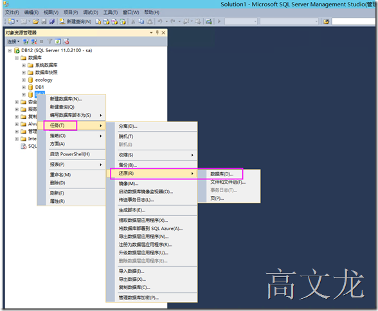Click the Undo arrow icon
The width and height of the screenshot is (378, 311).
pyautogui.click(x=160, y=21)
